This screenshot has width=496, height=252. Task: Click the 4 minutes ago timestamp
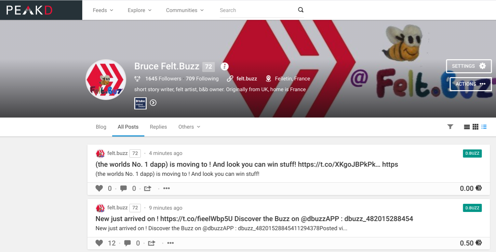pos(166,153)
